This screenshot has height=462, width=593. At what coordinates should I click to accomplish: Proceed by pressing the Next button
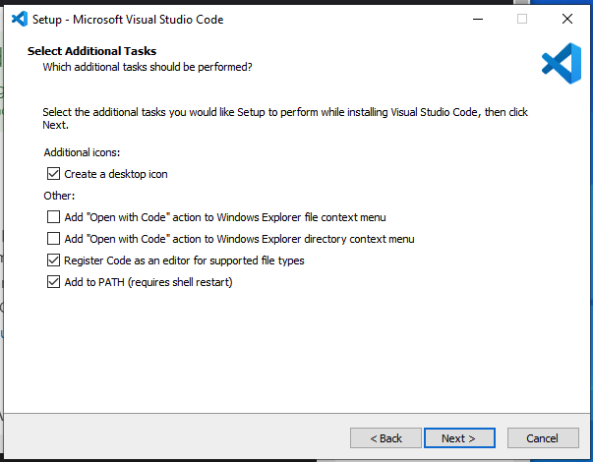(458, 437)
